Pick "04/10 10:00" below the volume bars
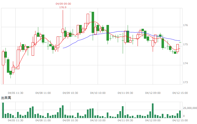 pos(98,120)
